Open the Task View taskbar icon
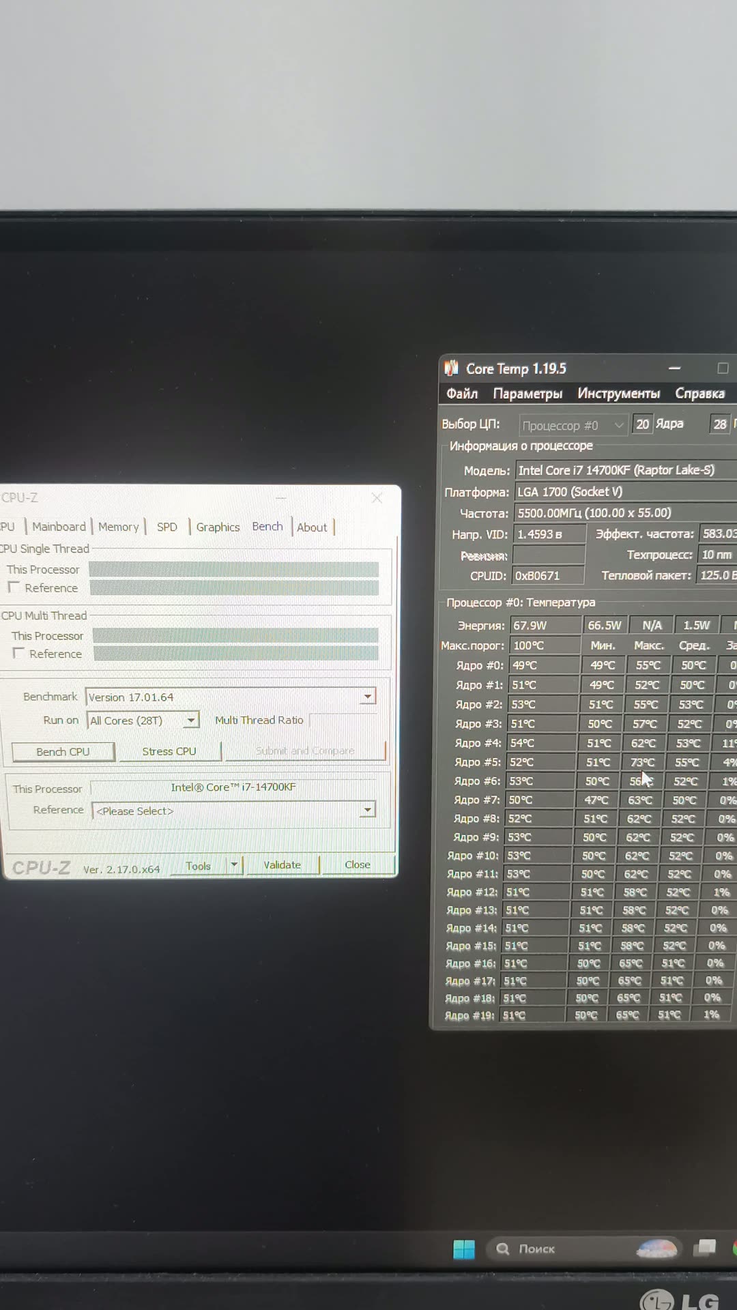Viewport: 737px width, 1310px height. click(x=705, y=1248)
